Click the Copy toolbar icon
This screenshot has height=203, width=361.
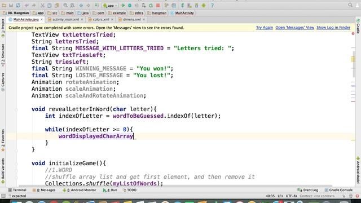50,6
